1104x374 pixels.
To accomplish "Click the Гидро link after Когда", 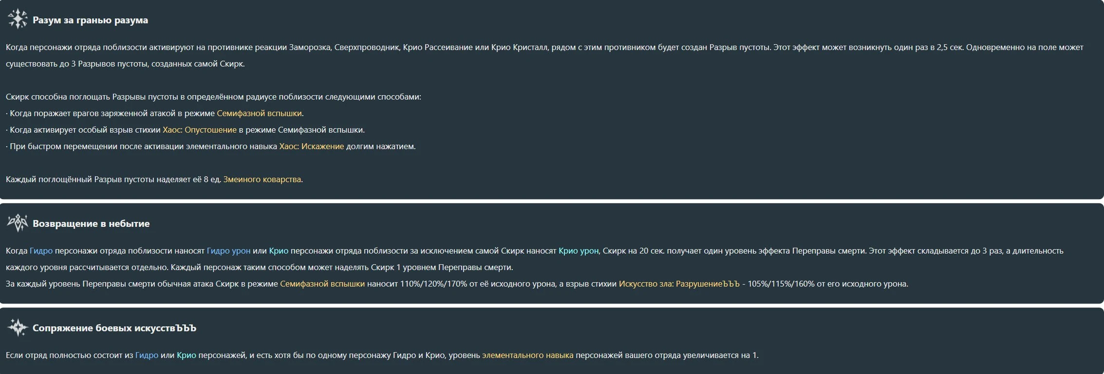I will [41, 251].
